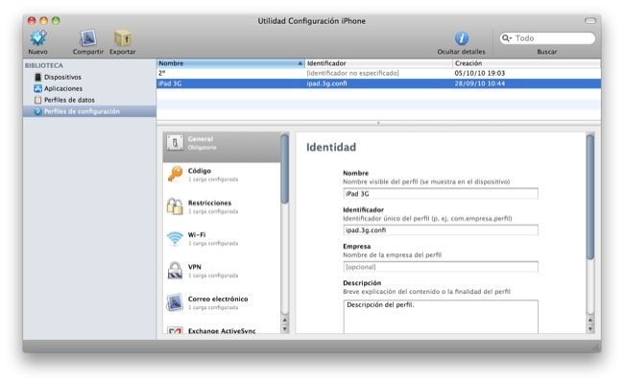Viewport: 624px width, 384px height.
Task: Click the Identificador text field
Action: (x=441, y=229)
